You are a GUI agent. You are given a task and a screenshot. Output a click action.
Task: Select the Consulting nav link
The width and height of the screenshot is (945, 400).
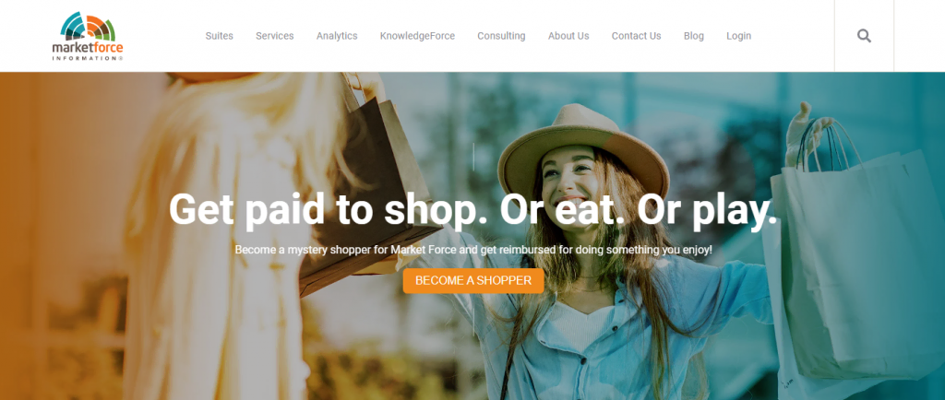[501, 36]
